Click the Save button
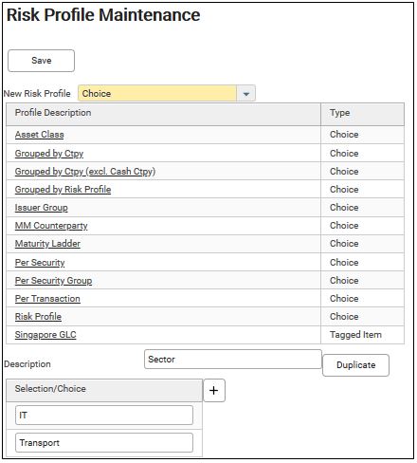This screenshot has width=417, height=463. pyautogui.click(x=42, y=61)
